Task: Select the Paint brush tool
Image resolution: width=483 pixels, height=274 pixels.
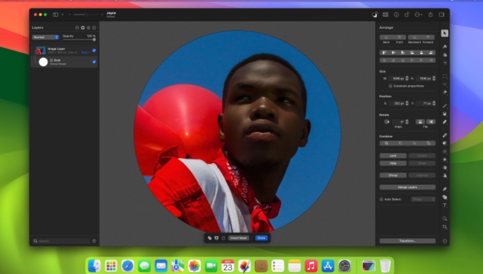Action: click(x=445, y=106)
